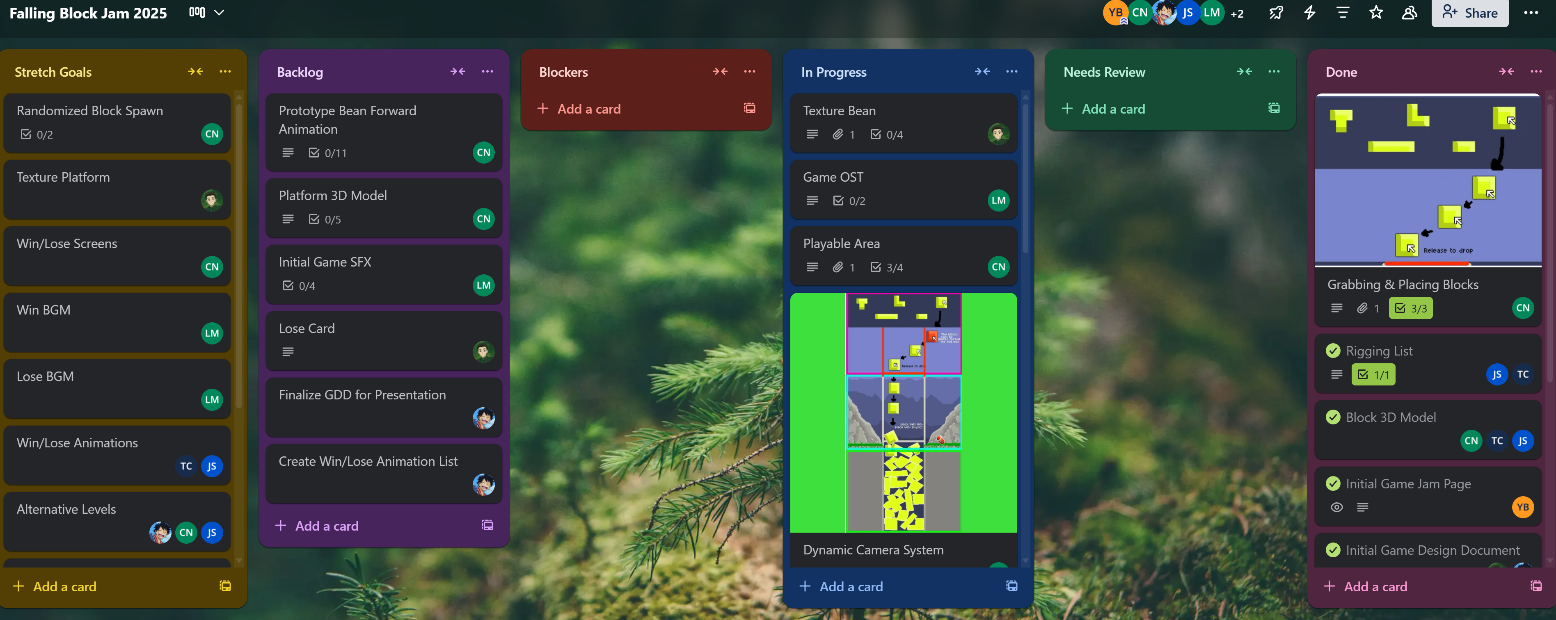Toggle complete on Initial Game Jam Page

(1332, 483)
